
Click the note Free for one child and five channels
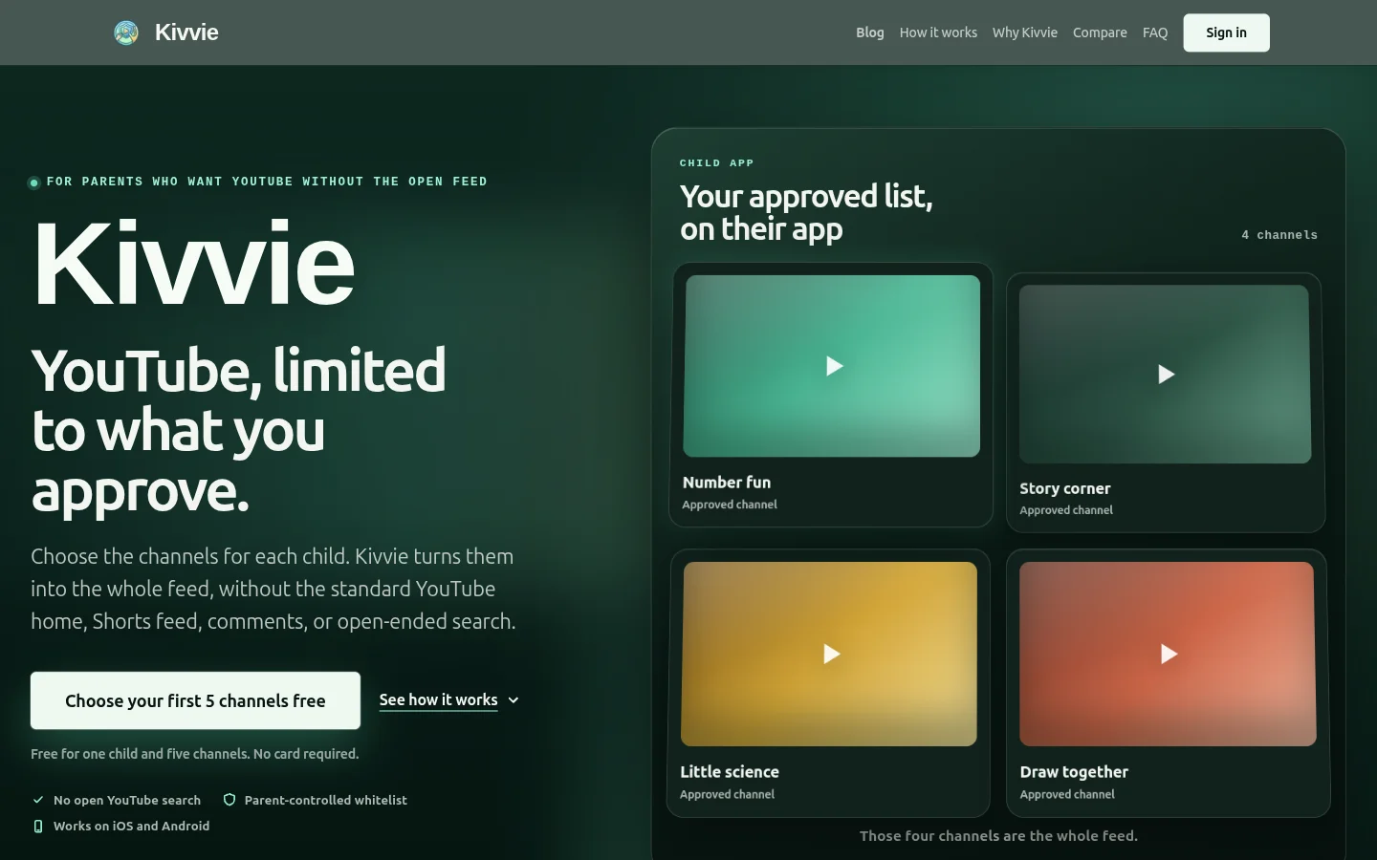[x=195, y=754]
